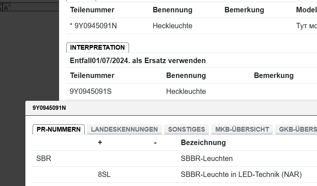317x186 pixels.
Task: Click Heckleuchte beside 9Y0945091S
Action: 186,91
